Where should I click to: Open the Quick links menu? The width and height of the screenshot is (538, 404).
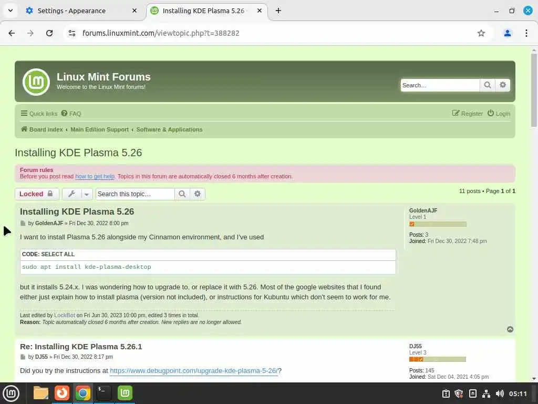click(39, 114)
